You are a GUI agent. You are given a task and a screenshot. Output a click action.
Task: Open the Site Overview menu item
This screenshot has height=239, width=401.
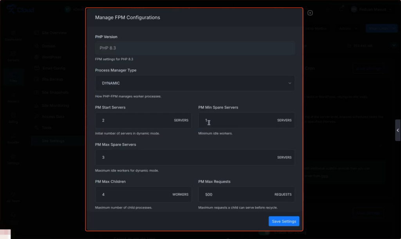point(54,33)
